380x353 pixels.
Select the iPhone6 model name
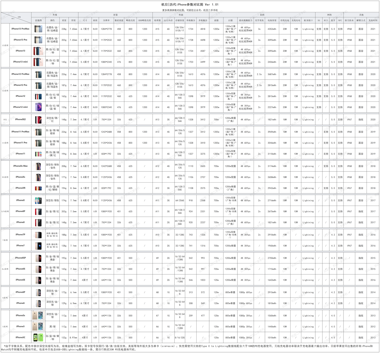click(20, 303)
